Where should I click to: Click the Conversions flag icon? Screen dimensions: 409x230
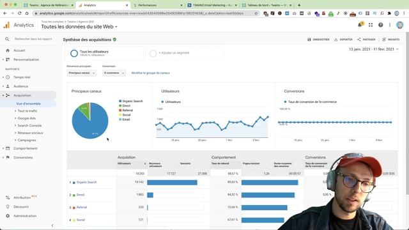pos(8,158)
